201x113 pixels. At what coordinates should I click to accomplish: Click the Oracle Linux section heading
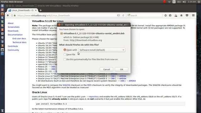click(x=40, y=92)
